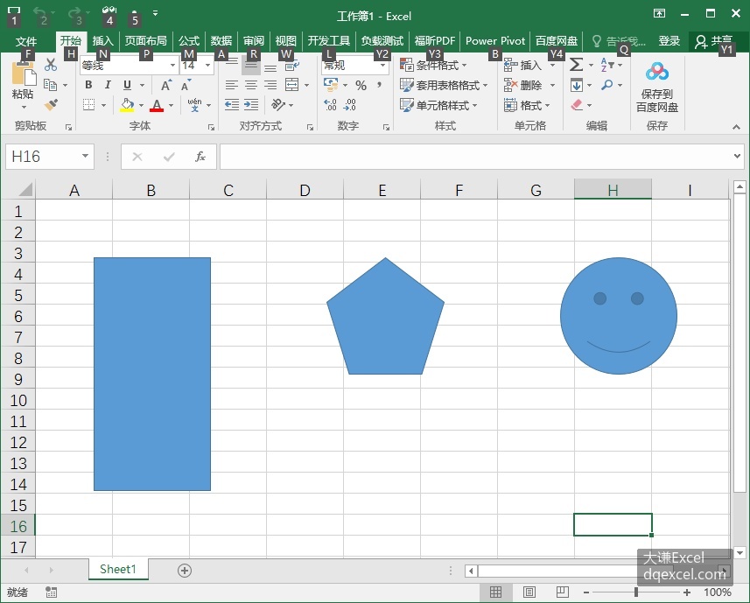Click the text orientation icon
Viewport: 750px width, 603px height.
point(278,105)
